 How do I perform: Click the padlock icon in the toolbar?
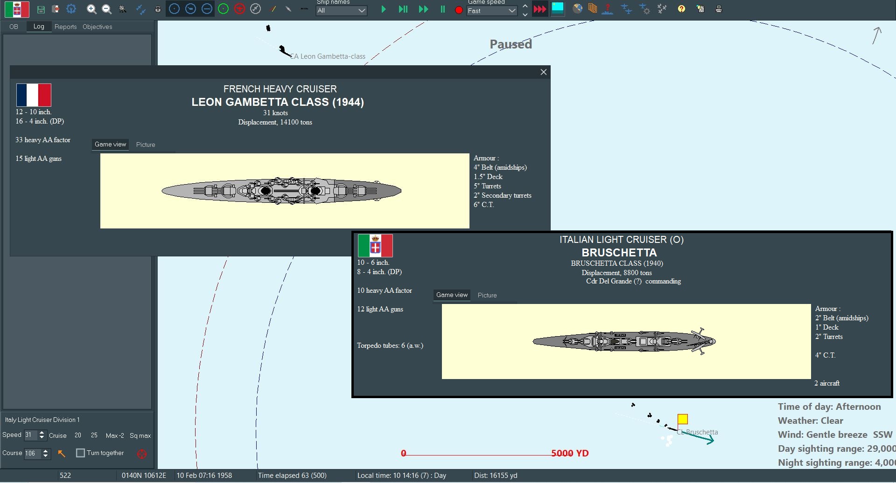(158, 9)
